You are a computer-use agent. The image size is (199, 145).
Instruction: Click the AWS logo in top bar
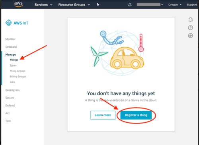(x=18, y=4)
